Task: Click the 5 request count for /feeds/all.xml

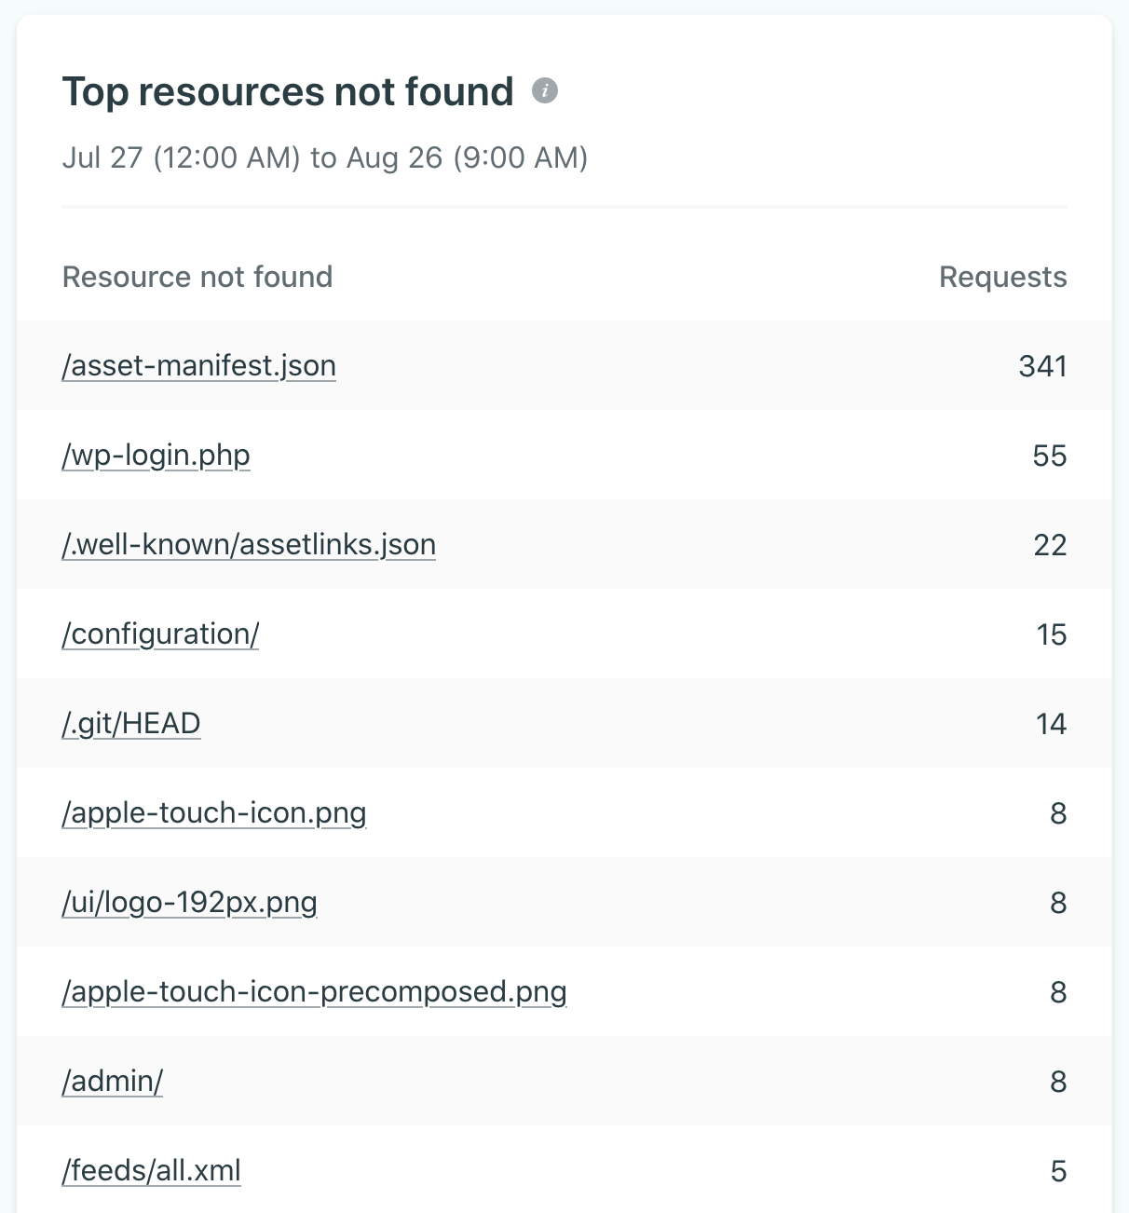Action: point(1058,1171)
